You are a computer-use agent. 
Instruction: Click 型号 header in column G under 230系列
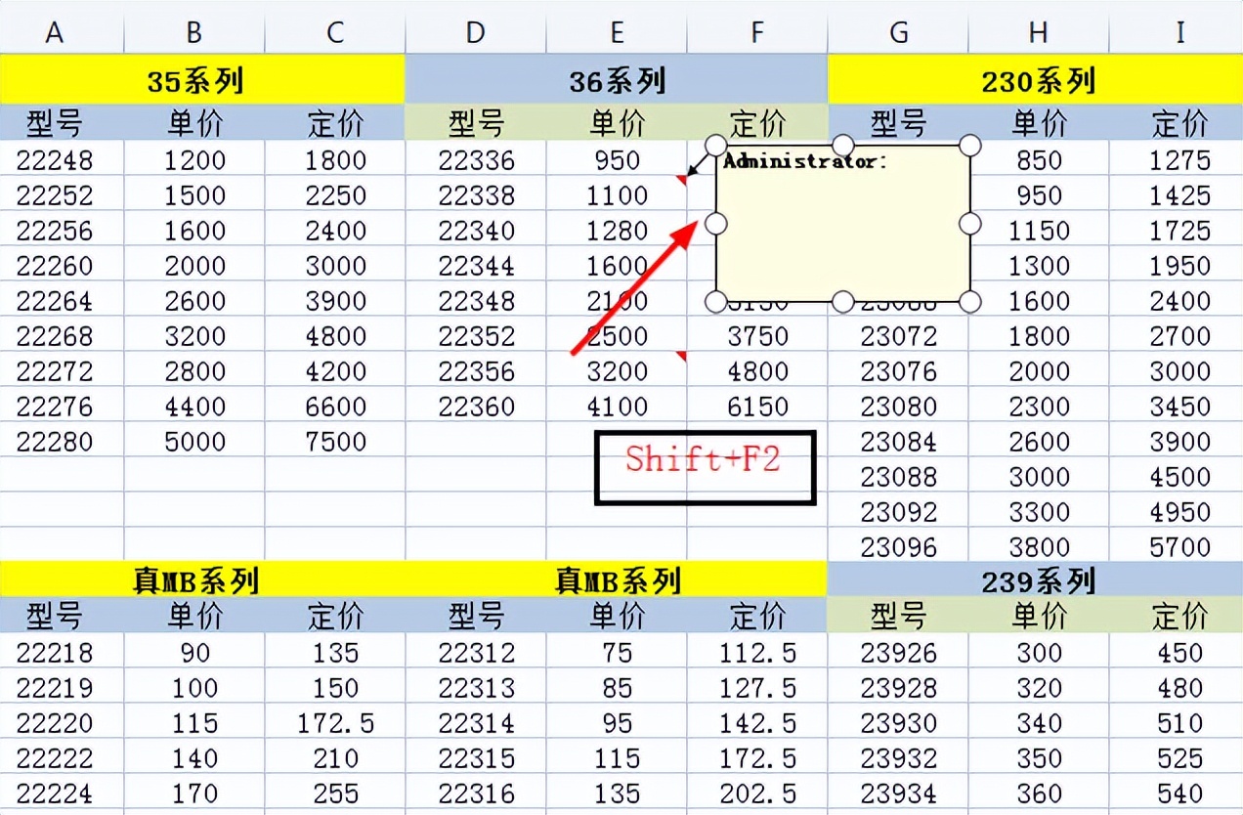[x=898, y=123]
